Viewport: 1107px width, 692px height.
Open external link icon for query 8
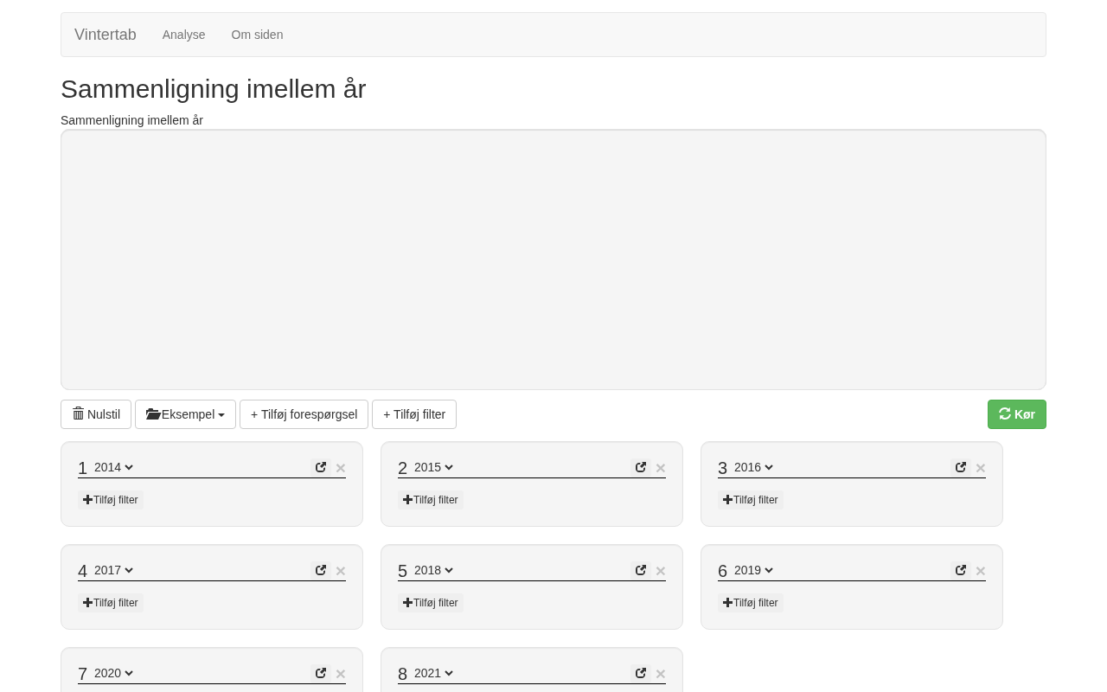point(641,673)
